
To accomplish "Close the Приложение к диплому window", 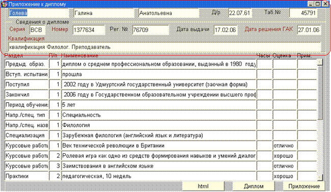I will 325,4.
